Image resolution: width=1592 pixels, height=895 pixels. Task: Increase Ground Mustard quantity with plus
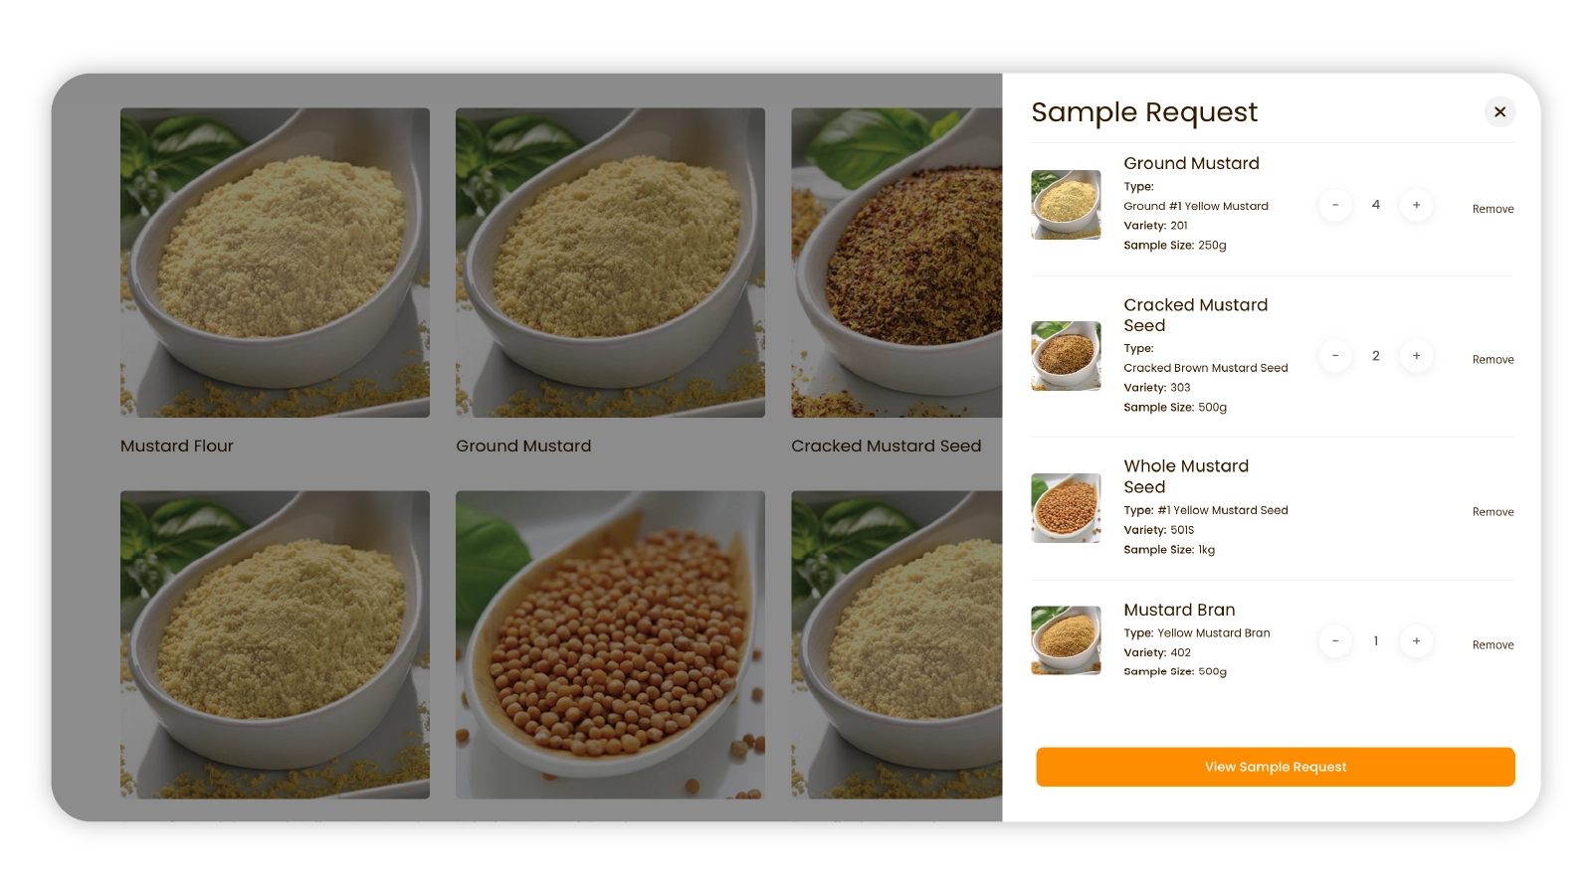coord(1416,205)
